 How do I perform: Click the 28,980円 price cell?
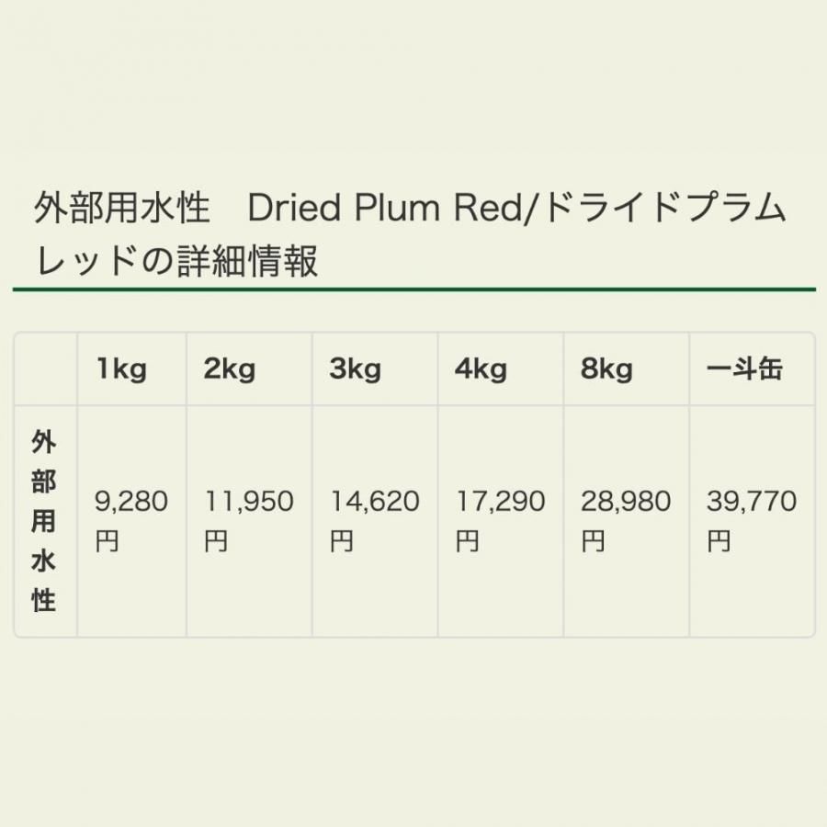pos(627,521)
